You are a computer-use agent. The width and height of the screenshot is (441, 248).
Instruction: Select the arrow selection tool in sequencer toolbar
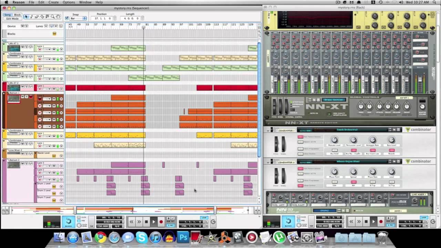click(27, 17)
